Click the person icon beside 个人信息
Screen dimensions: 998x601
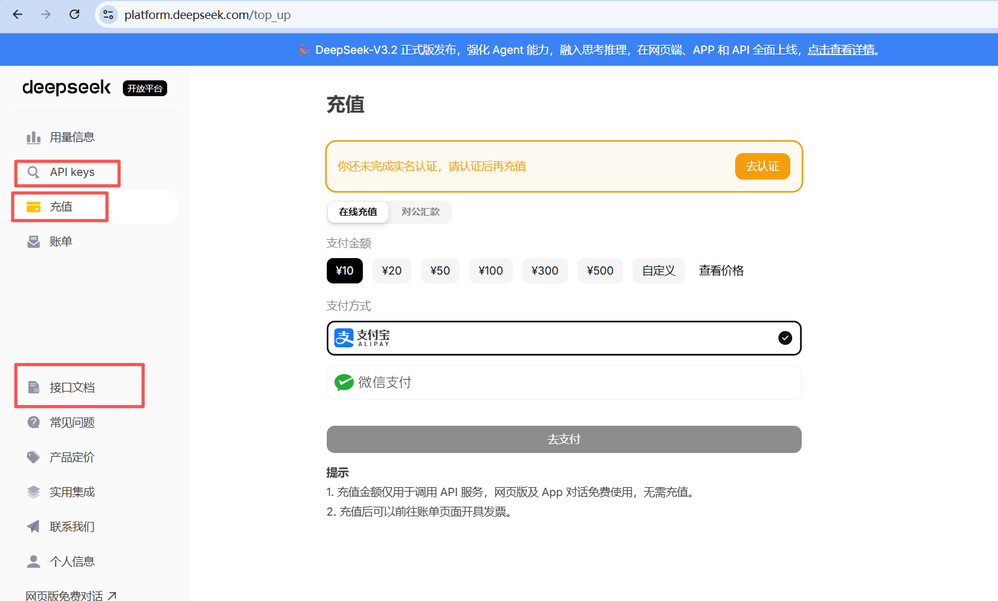coord(34,561)
